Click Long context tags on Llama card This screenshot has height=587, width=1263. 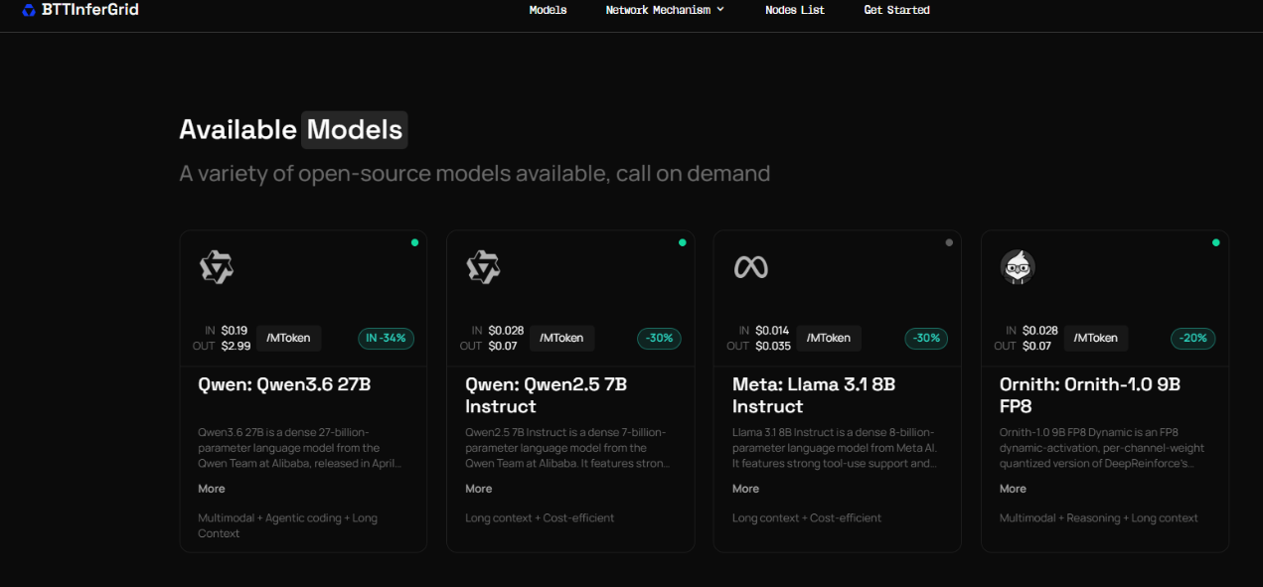tap(807, 518)
